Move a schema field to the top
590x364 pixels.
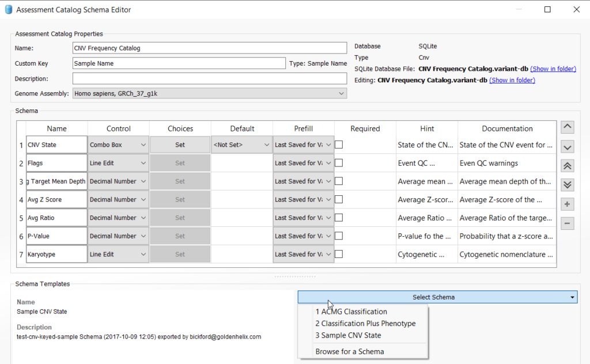click(567, 165)
